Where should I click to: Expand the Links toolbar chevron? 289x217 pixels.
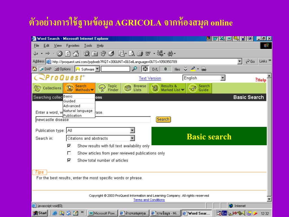[x=270, y=60]
